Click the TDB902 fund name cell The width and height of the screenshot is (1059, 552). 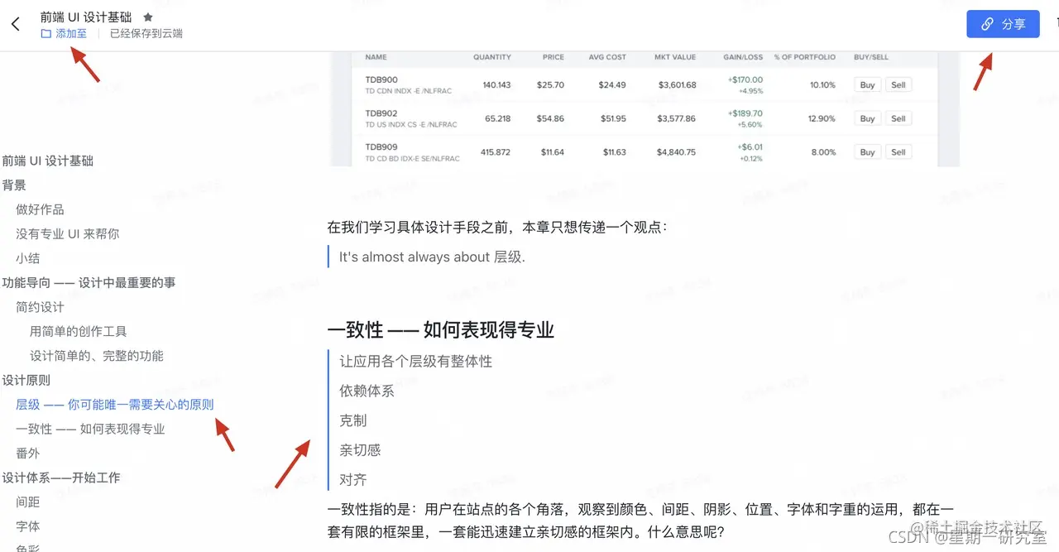(x=411, y=118)
